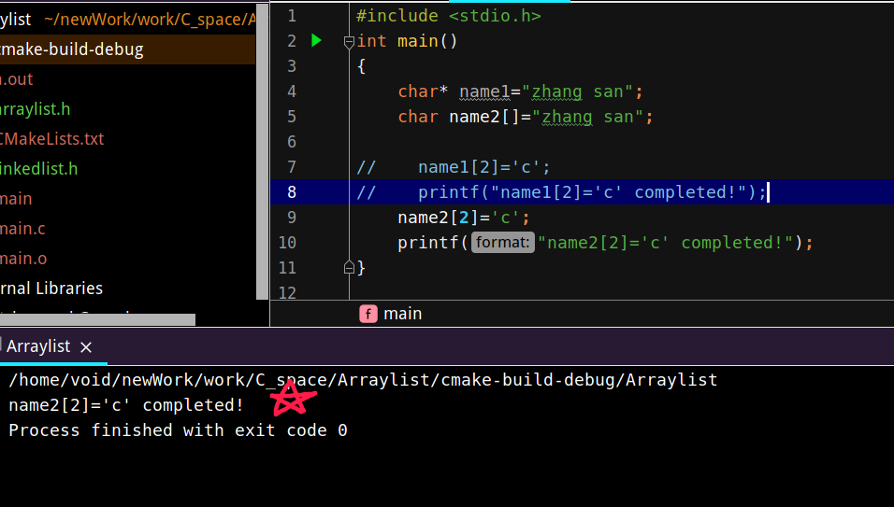Open linkedlist.h in project tree

(38, 169)
